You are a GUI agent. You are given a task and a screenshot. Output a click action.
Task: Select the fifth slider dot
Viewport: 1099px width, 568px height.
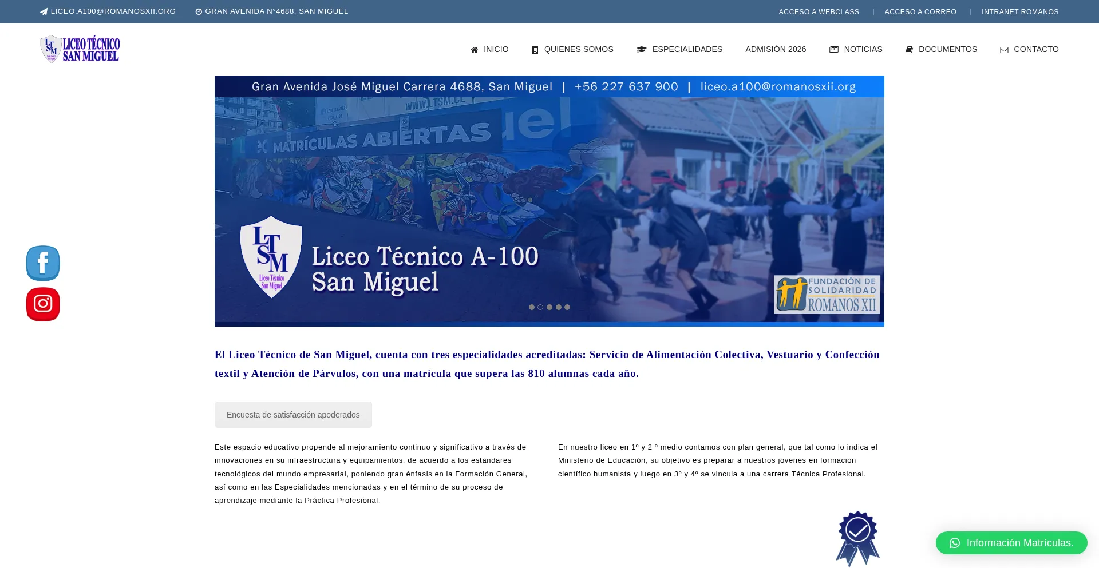pos(567,307)
